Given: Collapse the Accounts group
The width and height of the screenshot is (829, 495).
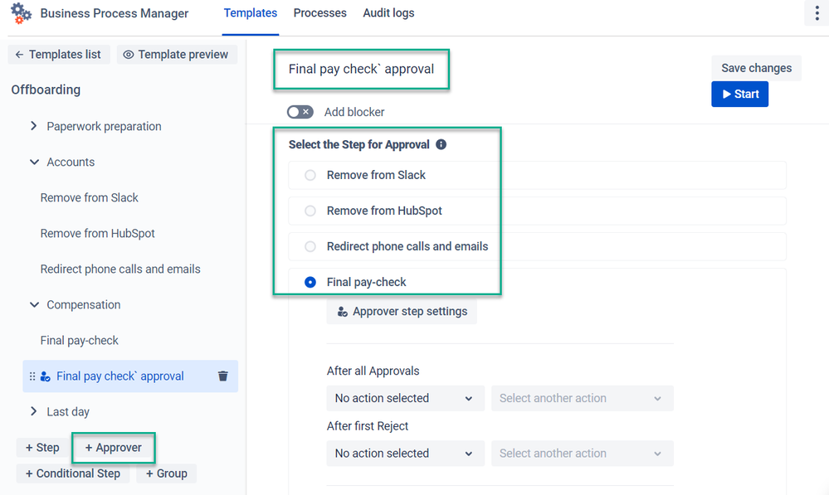Looking at the screenshot, I should pyautogui.click(x=34, y=162).
